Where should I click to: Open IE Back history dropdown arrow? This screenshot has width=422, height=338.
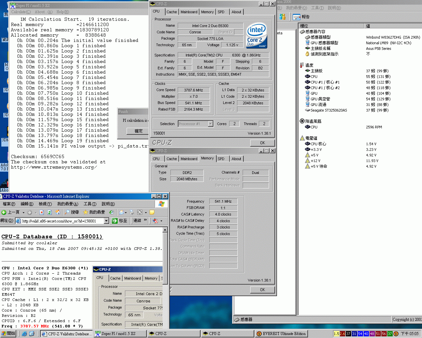(x=23, y=212)
